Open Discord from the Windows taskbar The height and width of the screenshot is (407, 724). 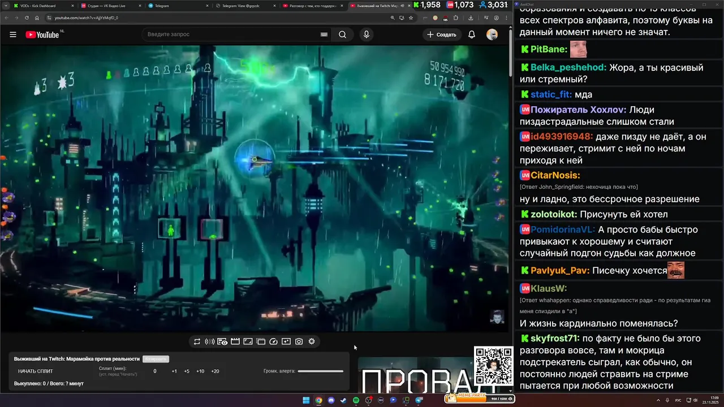pyautogui.click(x=331, y=400)
